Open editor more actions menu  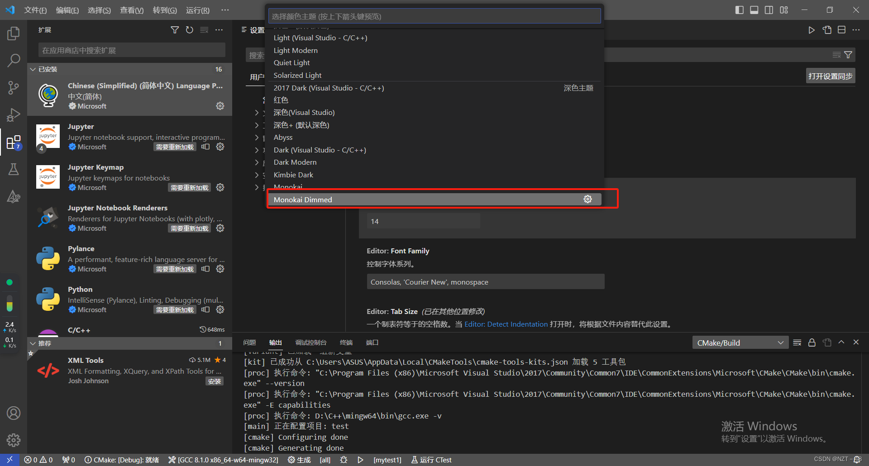tap(856, 30)
